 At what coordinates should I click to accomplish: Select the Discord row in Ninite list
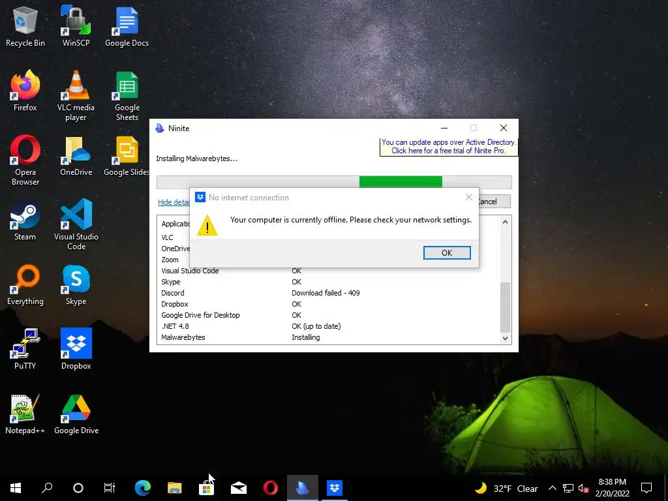click(328, 293)
